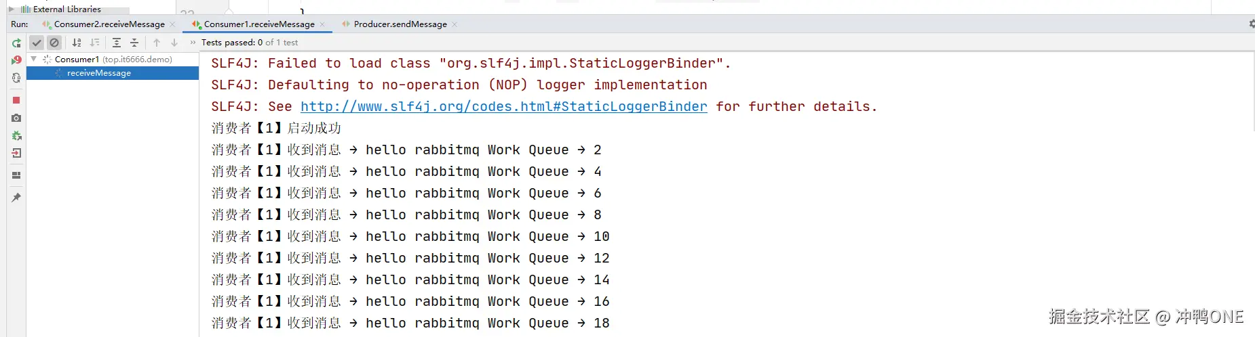Open the run panel settings gear
This screenshot has height=337, width=1255.
click(x=1251, y=24)
